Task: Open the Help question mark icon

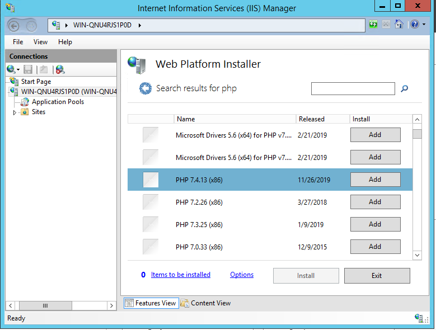Action: [x=415, y=25]
